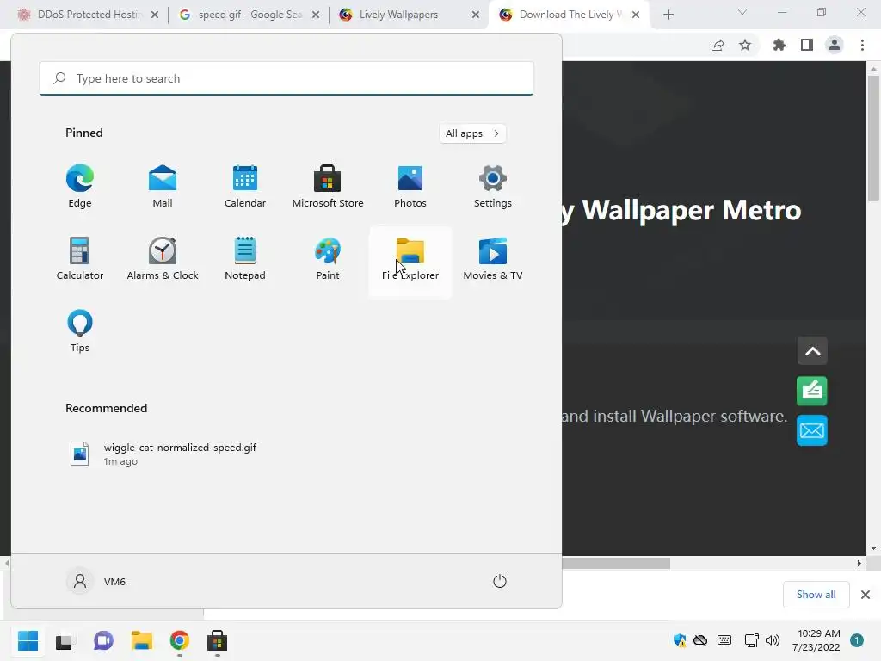Screen dimensions: 881x661
Task: Share this page in Chrome
Action: [718, 45]
